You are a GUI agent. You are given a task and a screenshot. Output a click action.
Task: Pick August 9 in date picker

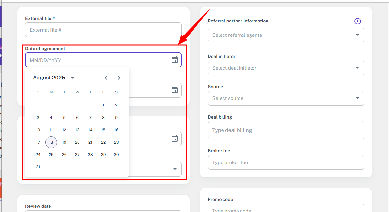coord(116,118)
